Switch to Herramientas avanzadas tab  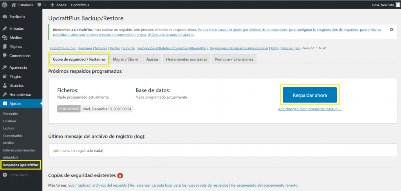[x=186, y=59]
